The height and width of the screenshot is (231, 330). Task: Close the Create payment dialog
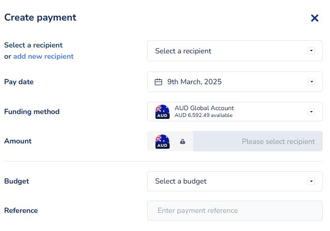[x=315, y=18]
